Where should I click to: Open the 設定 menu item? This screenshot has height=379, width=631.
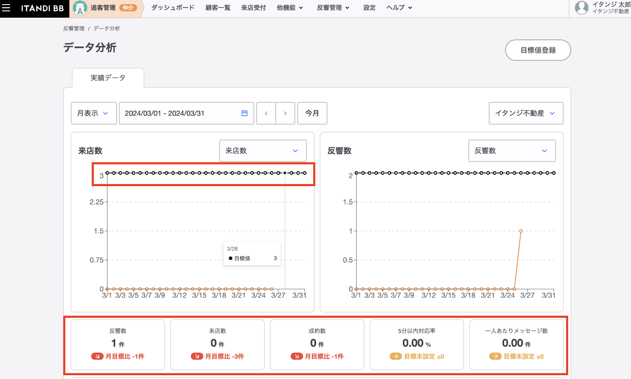click(x=369, y=8)
